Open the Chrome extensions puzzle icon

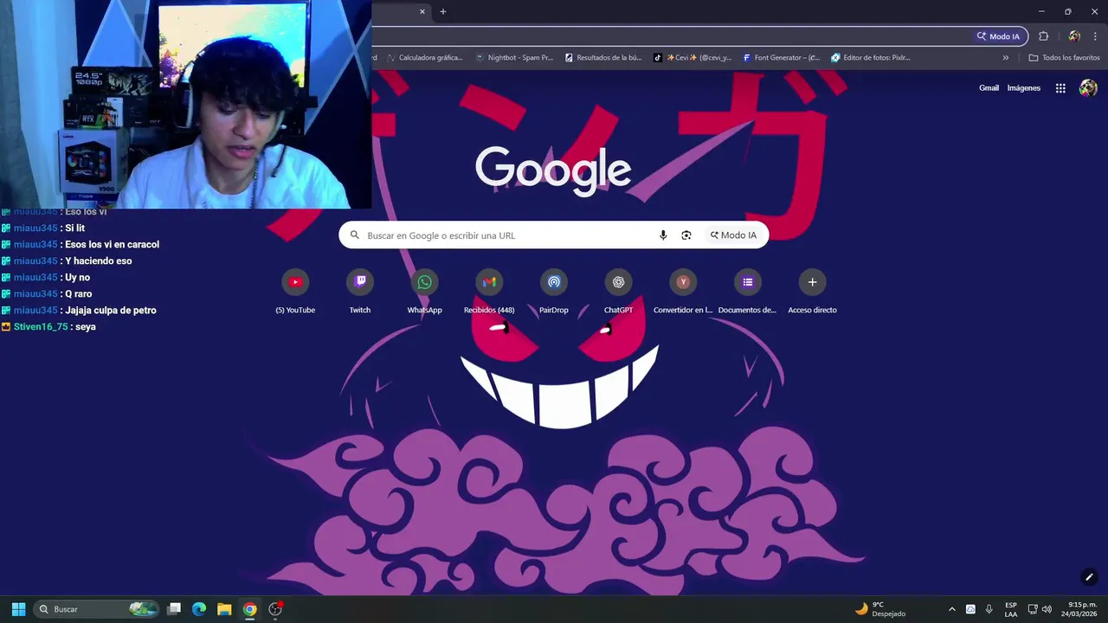(1043, 36)
